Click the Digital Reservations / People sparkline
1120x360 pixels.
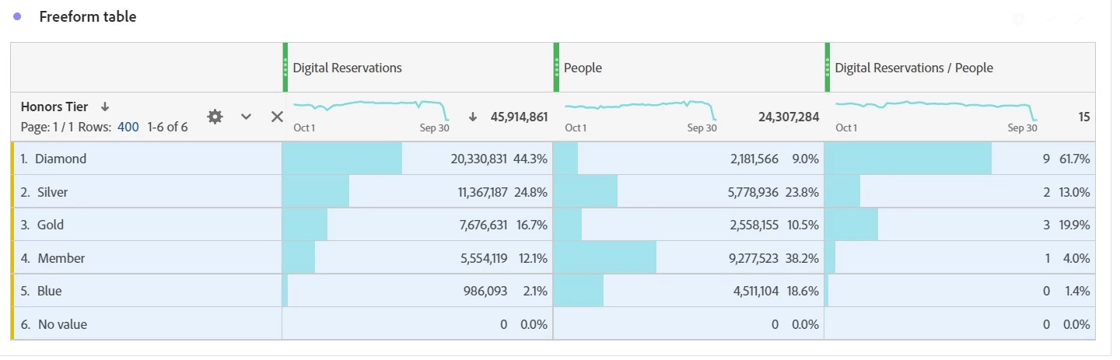coord(936,110)
